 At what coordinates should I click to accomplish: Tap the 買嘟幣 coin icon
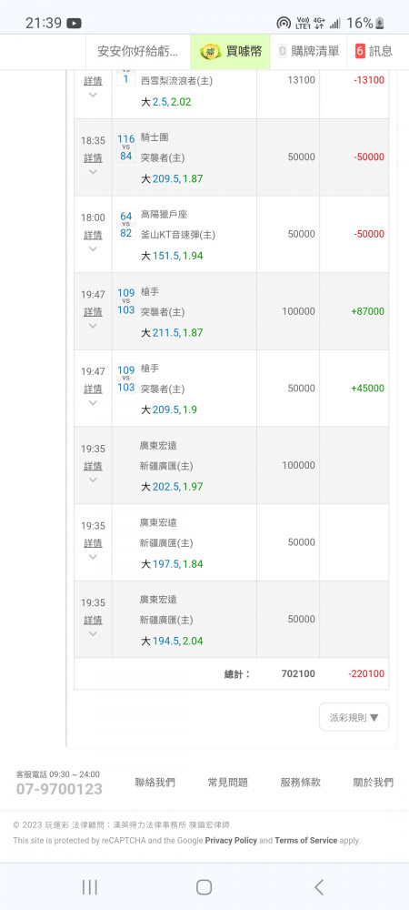click(x=211, y=52)
